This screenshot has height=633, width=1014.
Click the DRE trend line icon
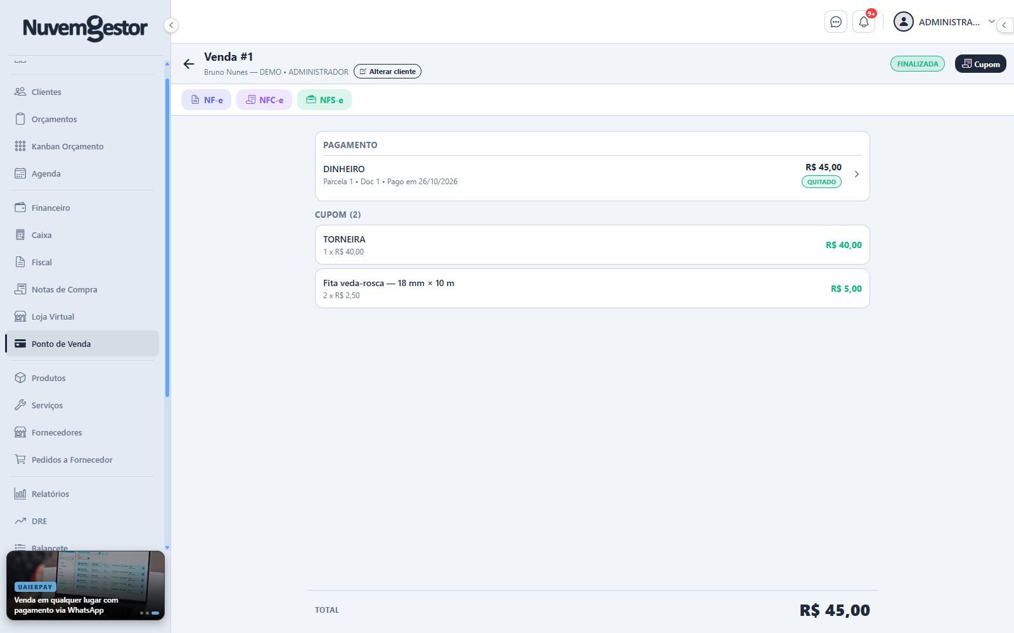tap(20, 521)
